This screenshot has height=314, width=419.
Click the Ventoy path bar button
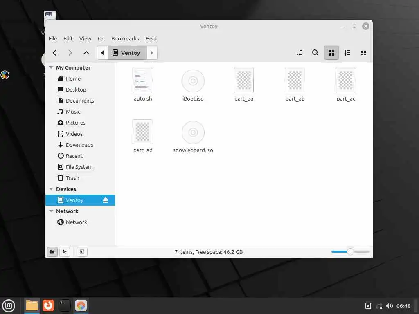[x=127, y=53]
